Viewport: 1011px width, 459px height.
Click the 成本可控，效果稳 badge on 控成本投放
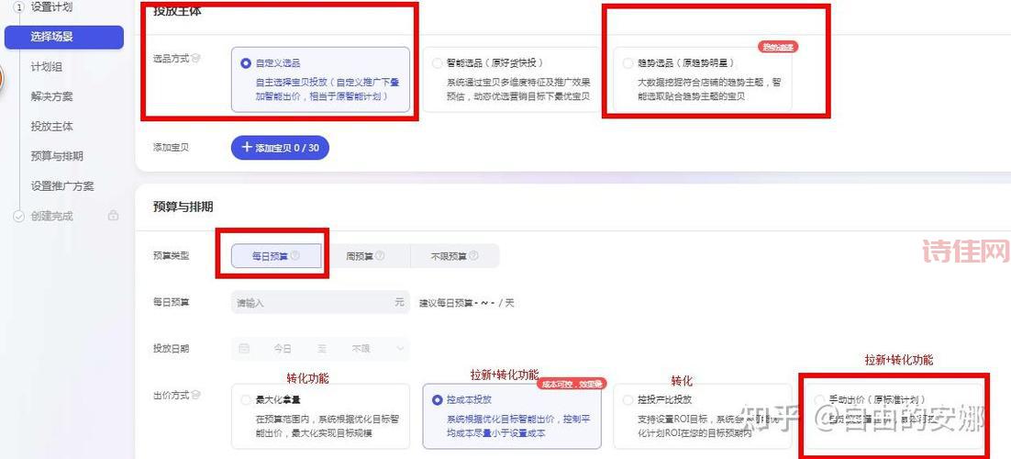572,384
